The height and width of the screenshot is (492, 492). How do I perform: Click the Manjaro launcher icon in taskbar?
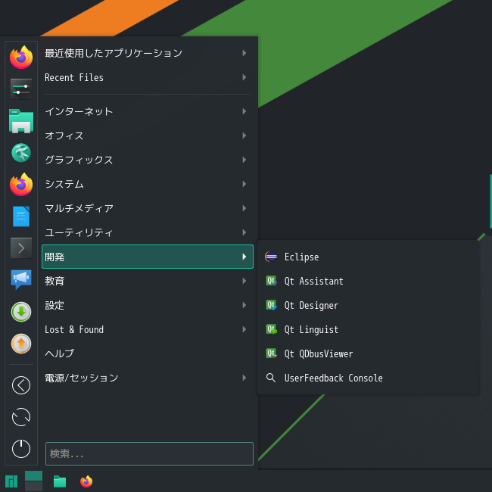[11, 481]
